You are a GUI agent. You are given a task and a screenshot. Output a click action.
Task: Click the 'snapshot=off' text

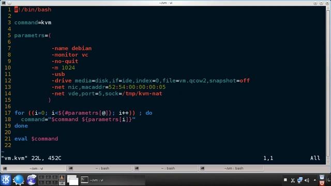[x=230, y=81]
